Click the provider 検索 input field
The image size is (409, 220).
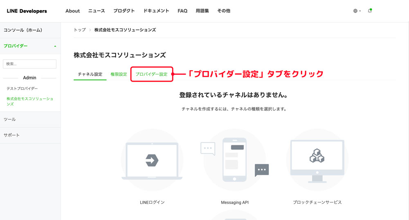tap(29, 64)
